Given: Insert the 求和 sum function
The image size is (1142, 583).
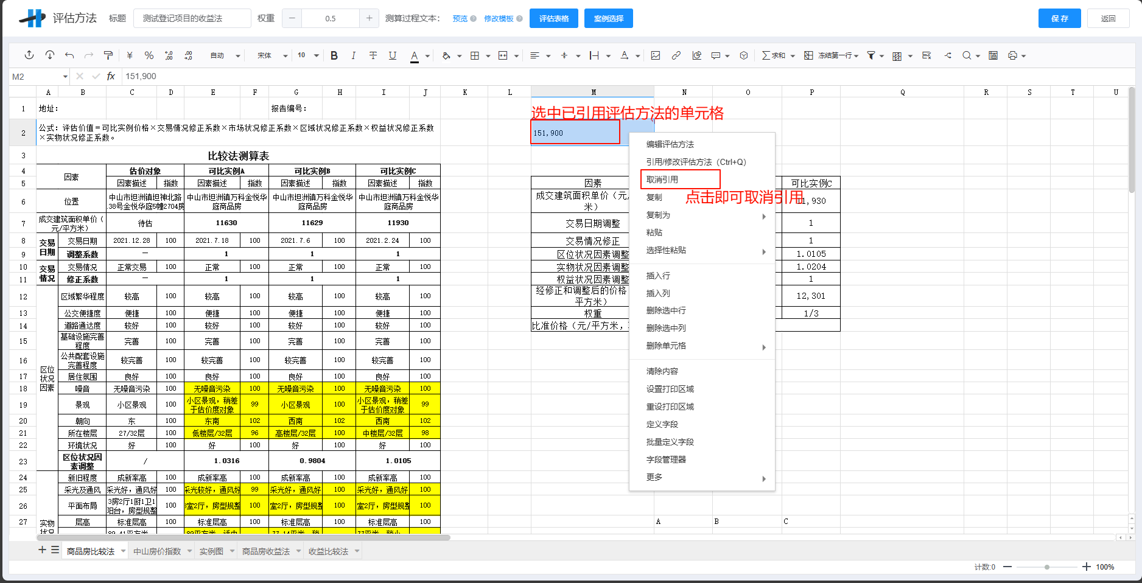Looking at the screenshot, I should [x=772, y=55].
